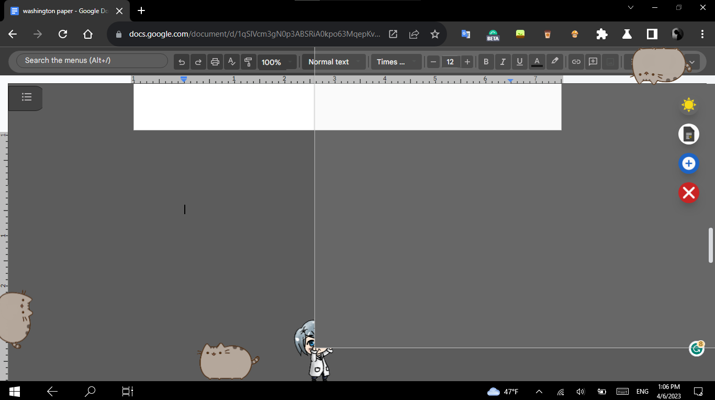The height and width of the screenshot is (400, 715).
Task: Open the text color picker
Action: coord(537,62)
